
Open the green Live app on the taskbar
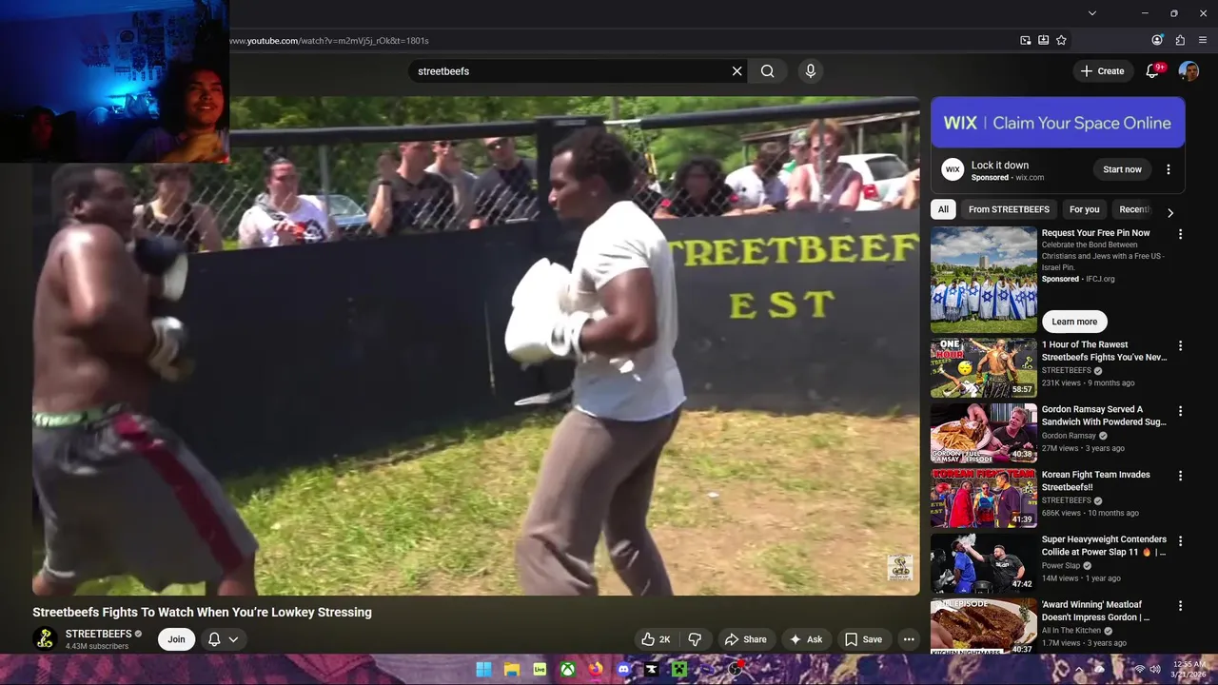point(540,670)
